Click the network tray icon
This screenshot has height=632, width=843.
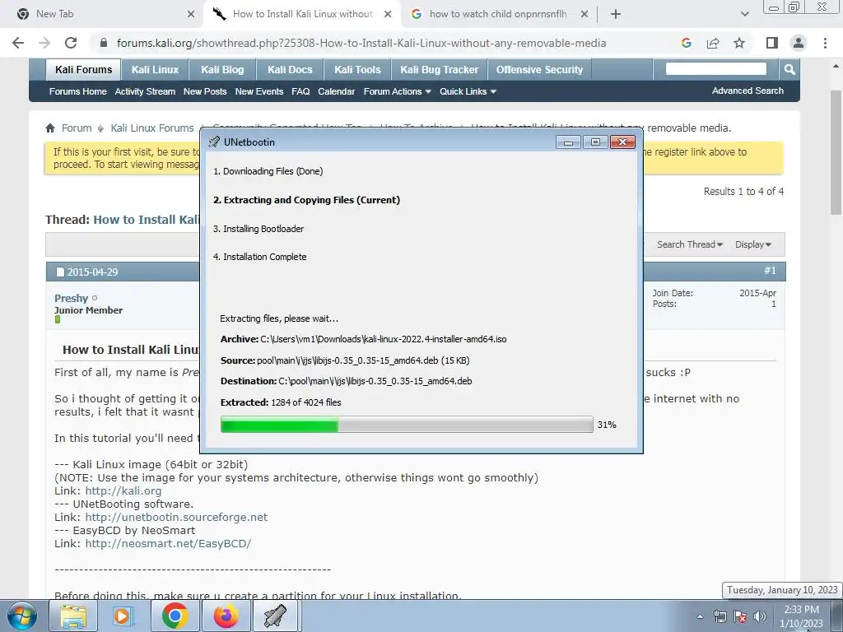pyautogui.click(x=720, y=616)
